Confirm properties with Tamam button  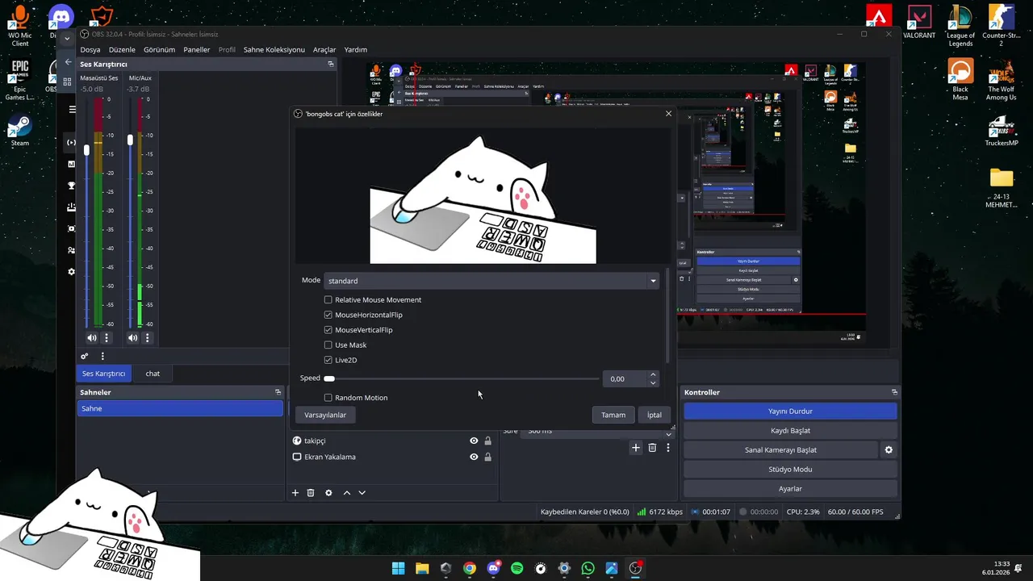613,415
